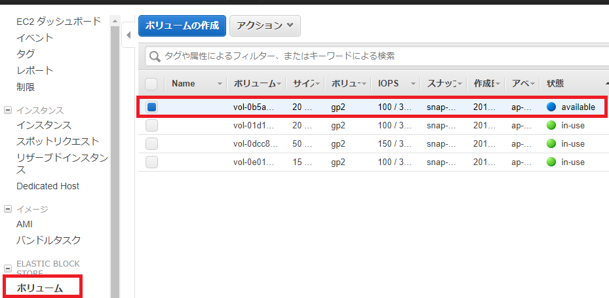Open the IOPS column dropdown arrow

[x=413, y=84]
